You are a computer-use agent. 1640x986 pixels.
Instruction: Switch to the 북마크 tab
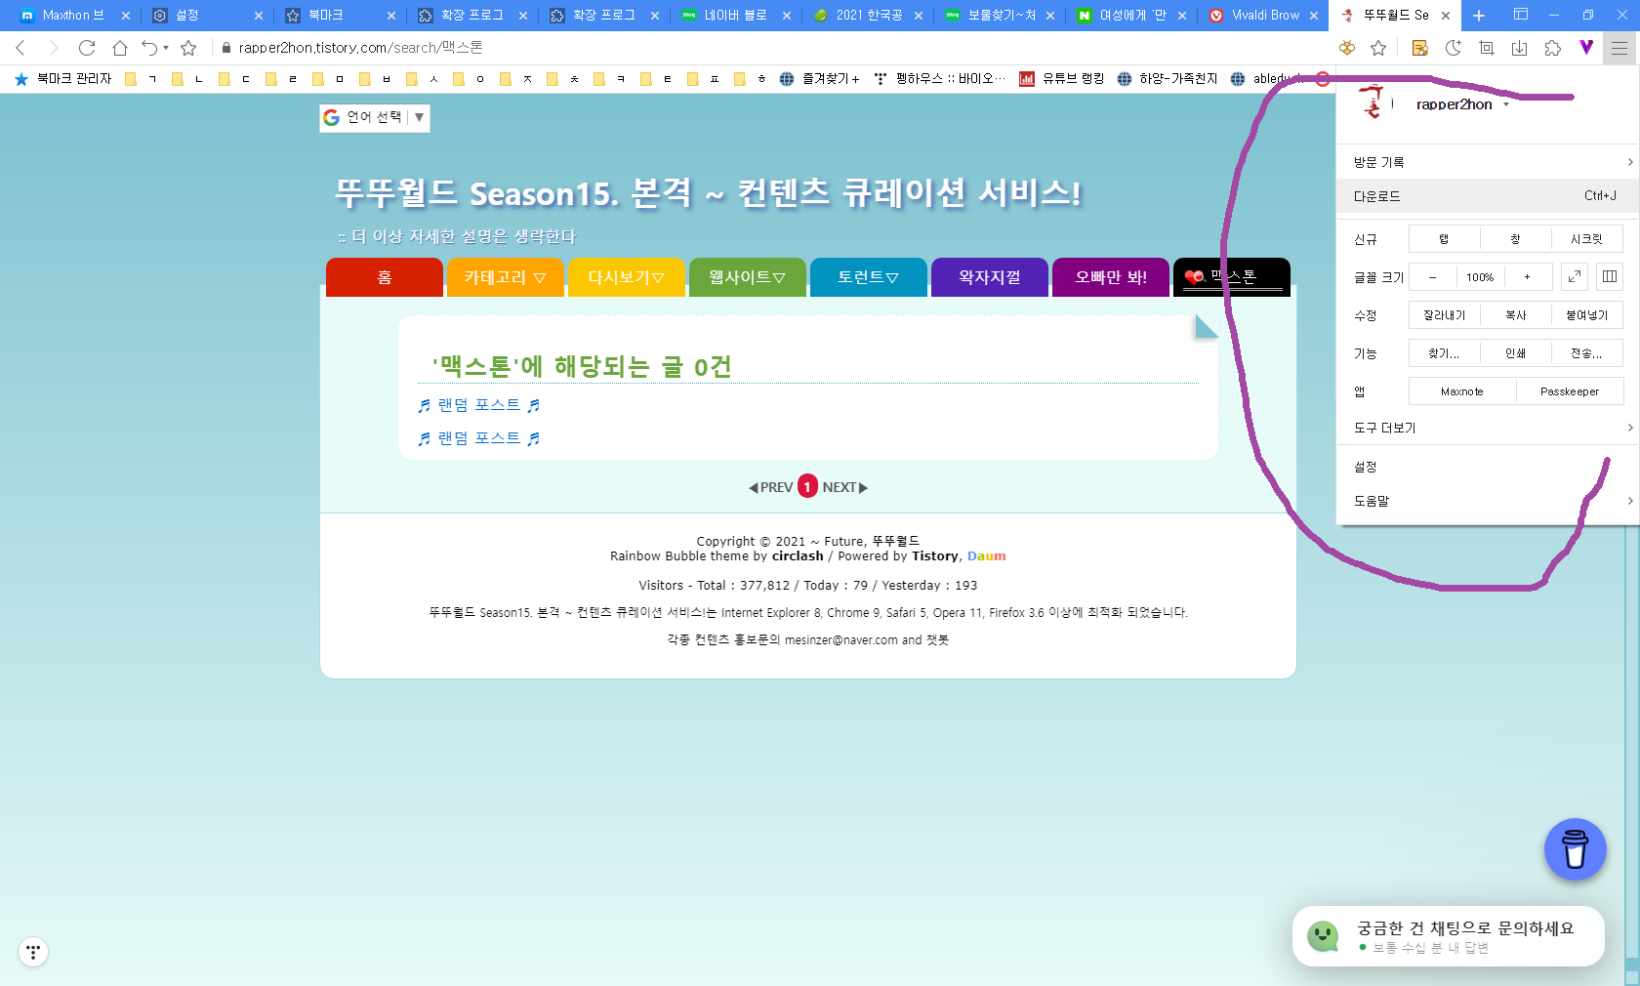point(339,16)
